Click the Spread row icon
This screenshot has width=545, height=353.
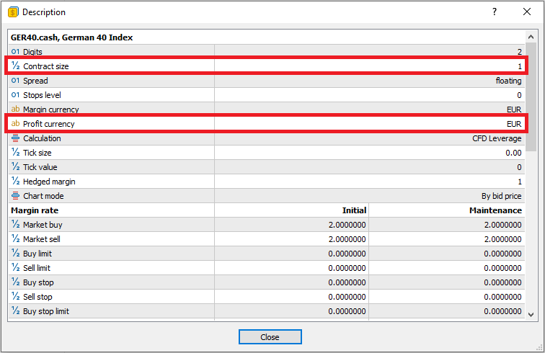coord(15,81)
